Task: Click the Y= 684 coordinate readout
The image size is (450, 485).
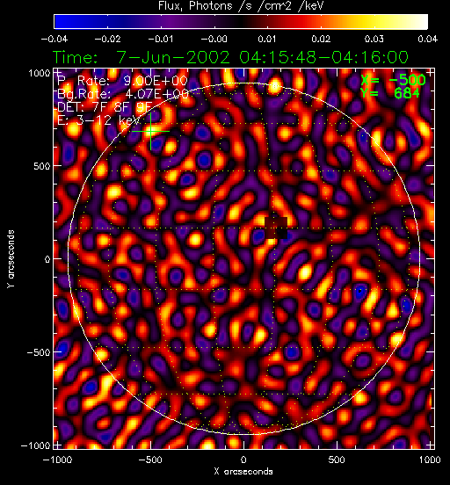Action: coord(390,93)
